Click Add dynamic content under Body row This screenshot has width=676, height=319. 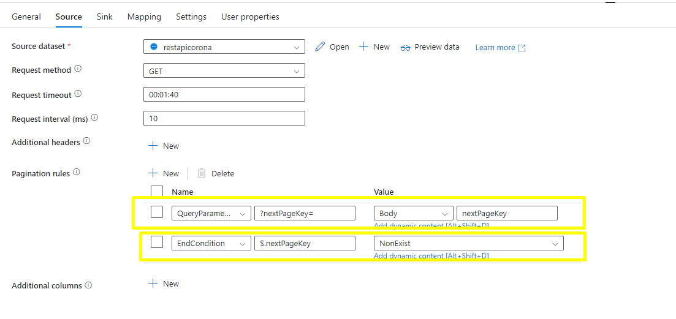(x=431, y=225)
